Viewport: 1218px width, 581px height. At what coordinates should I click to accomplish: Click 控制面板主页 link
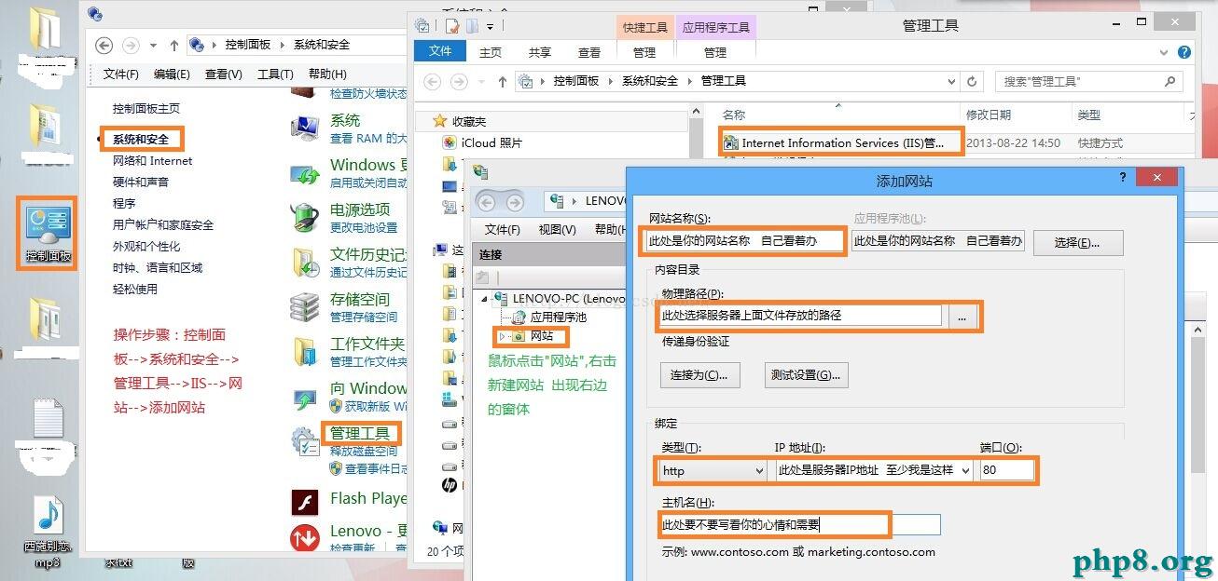click(x=146, y=109)
